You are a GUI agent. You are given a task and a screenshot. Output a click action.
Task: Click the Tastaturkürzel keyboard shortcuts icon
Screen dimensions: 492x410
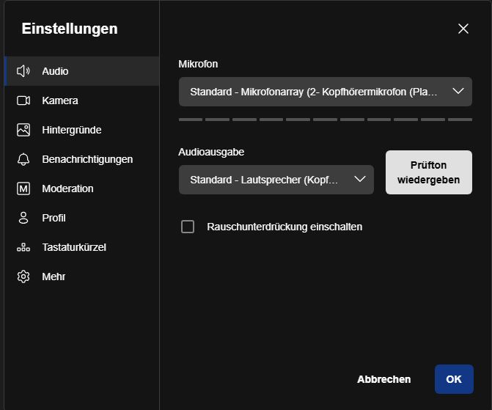23,247
